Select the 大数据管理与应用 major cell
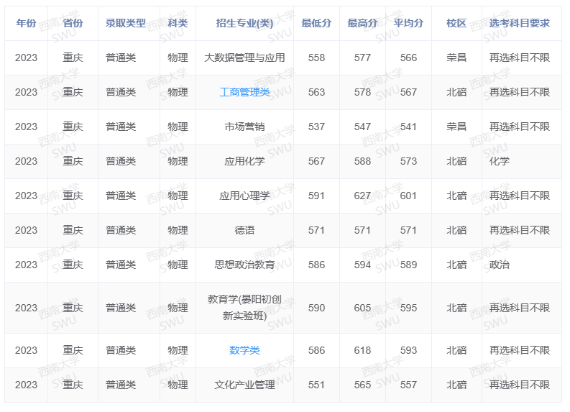 point(244,58)
